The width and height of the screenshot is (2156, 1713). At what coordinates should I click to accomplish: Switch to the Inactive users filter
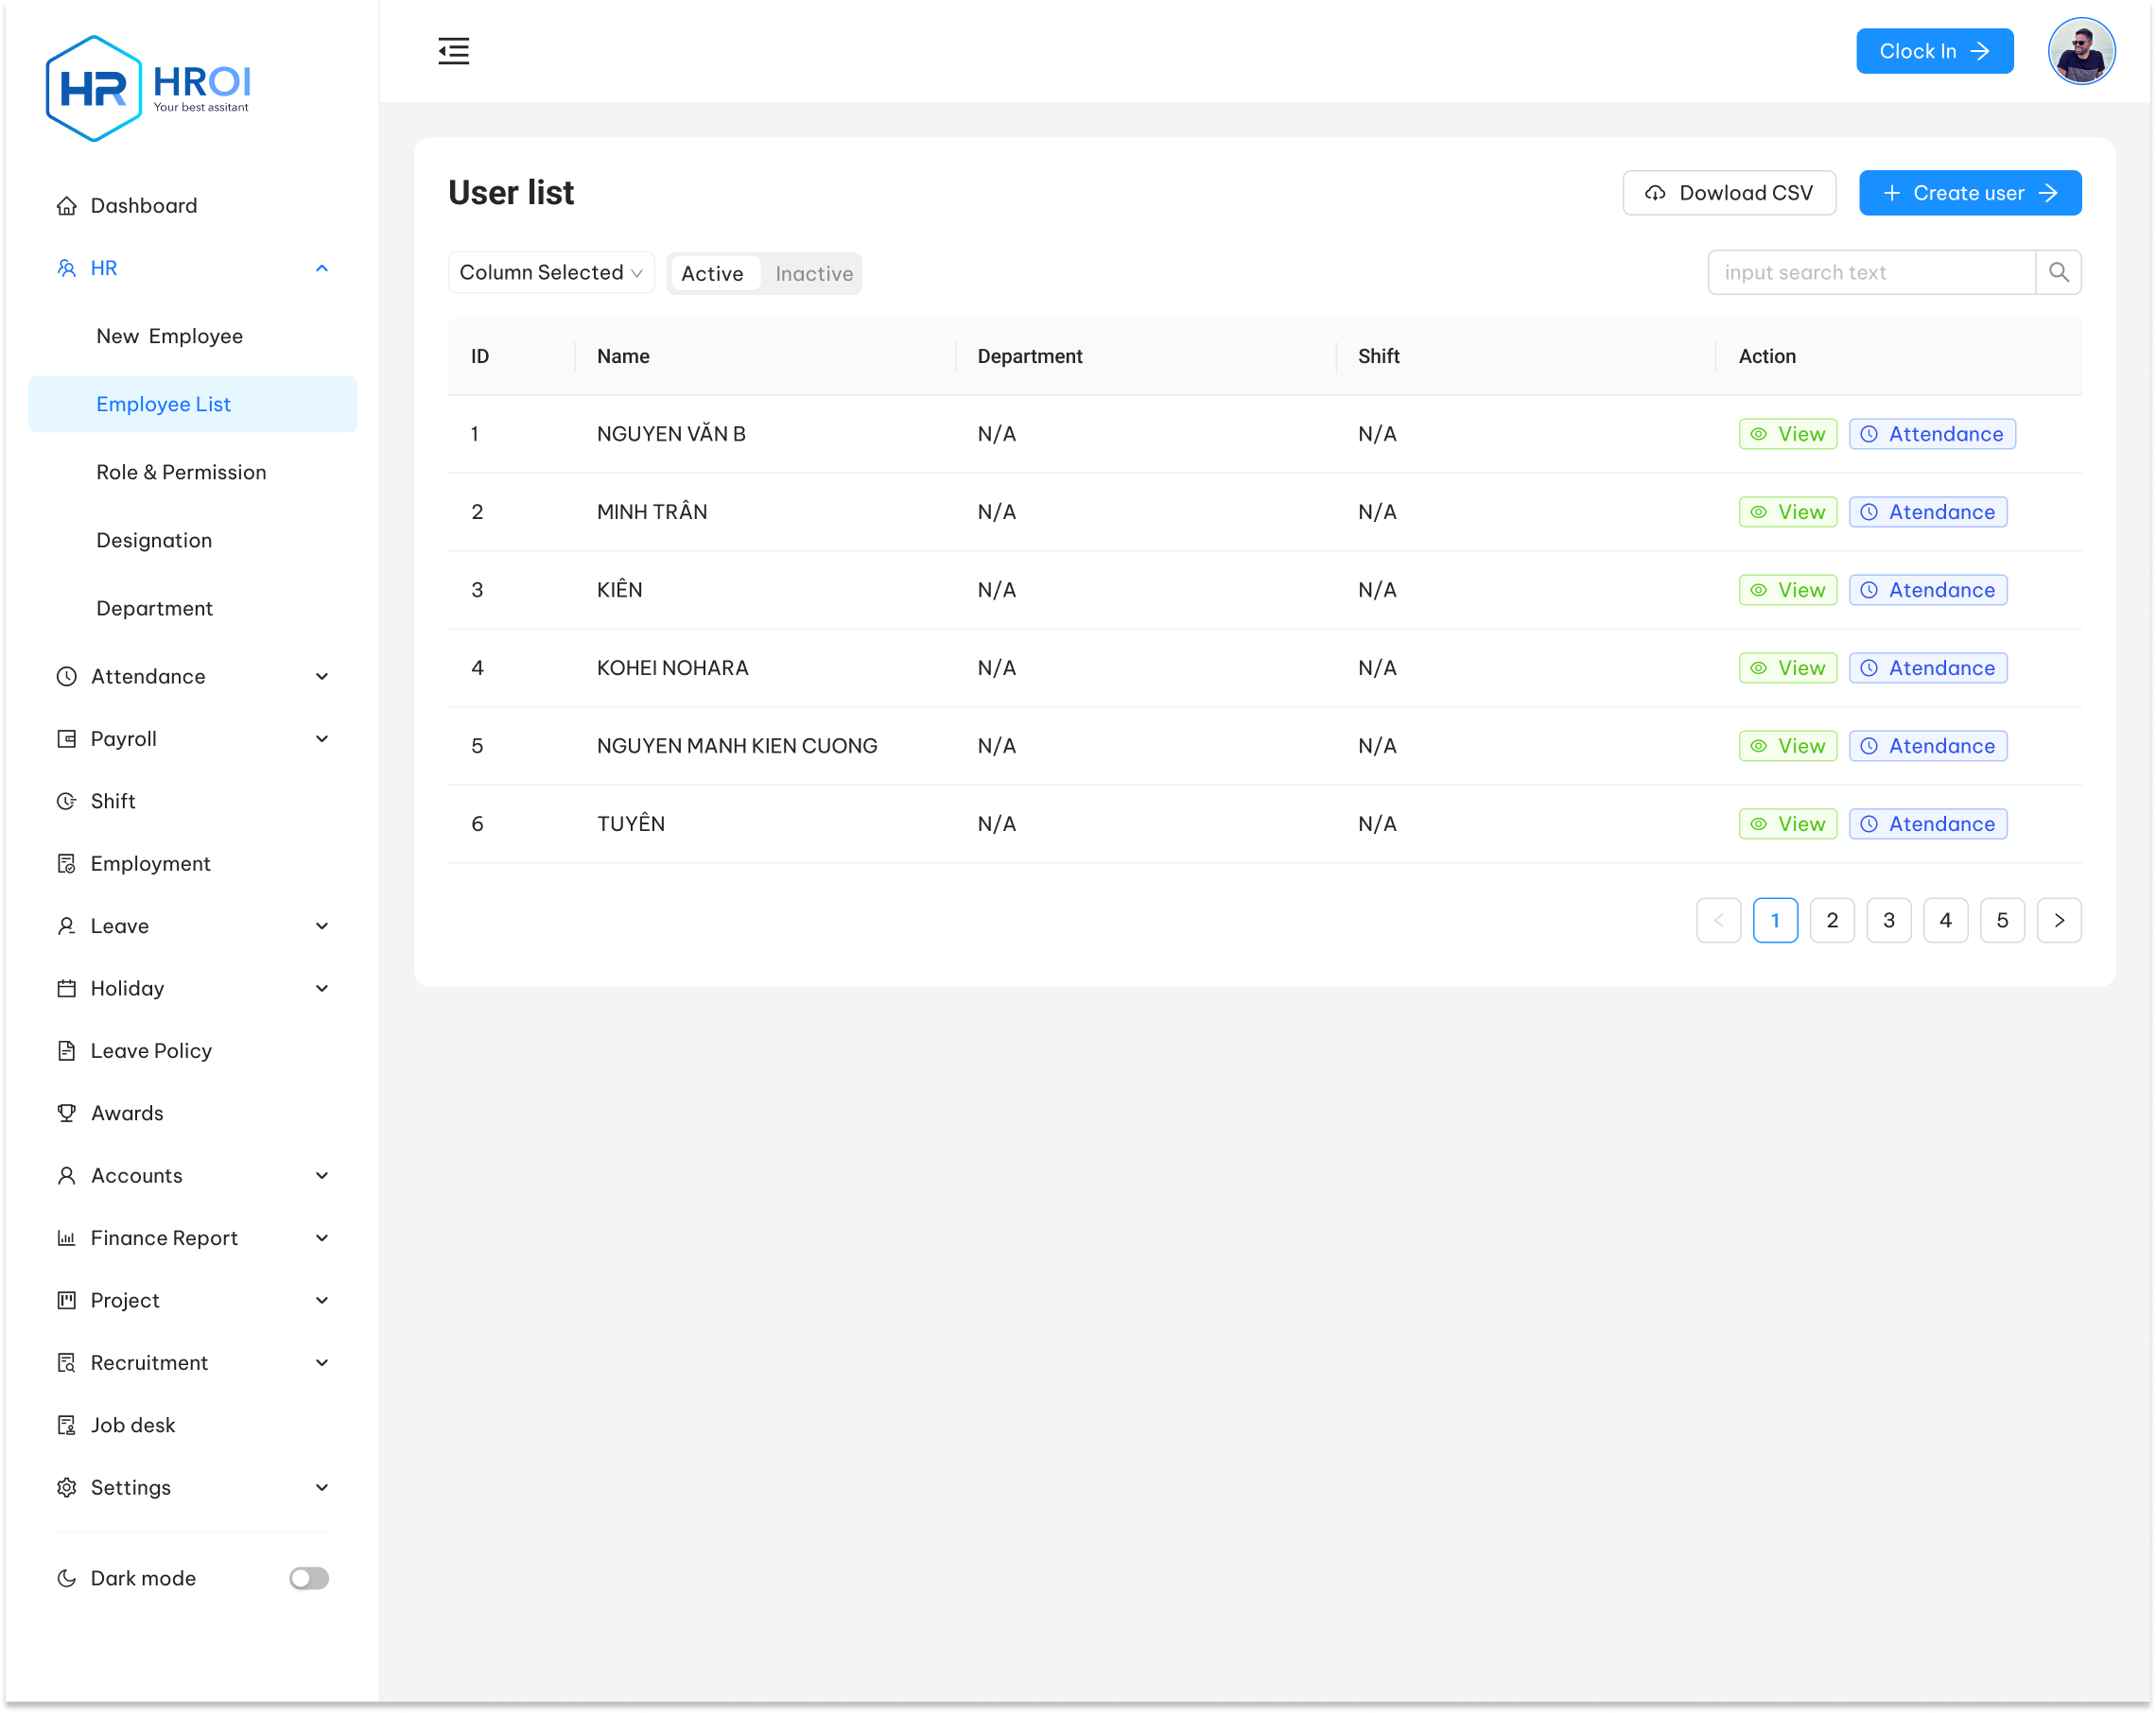pyautogui.click(x=813, y=274)
